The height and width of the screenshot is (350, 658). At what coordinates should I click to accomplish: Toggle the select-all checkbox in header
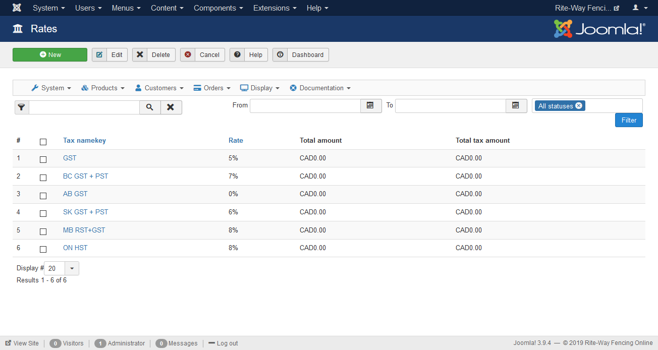tap(43, 142)
